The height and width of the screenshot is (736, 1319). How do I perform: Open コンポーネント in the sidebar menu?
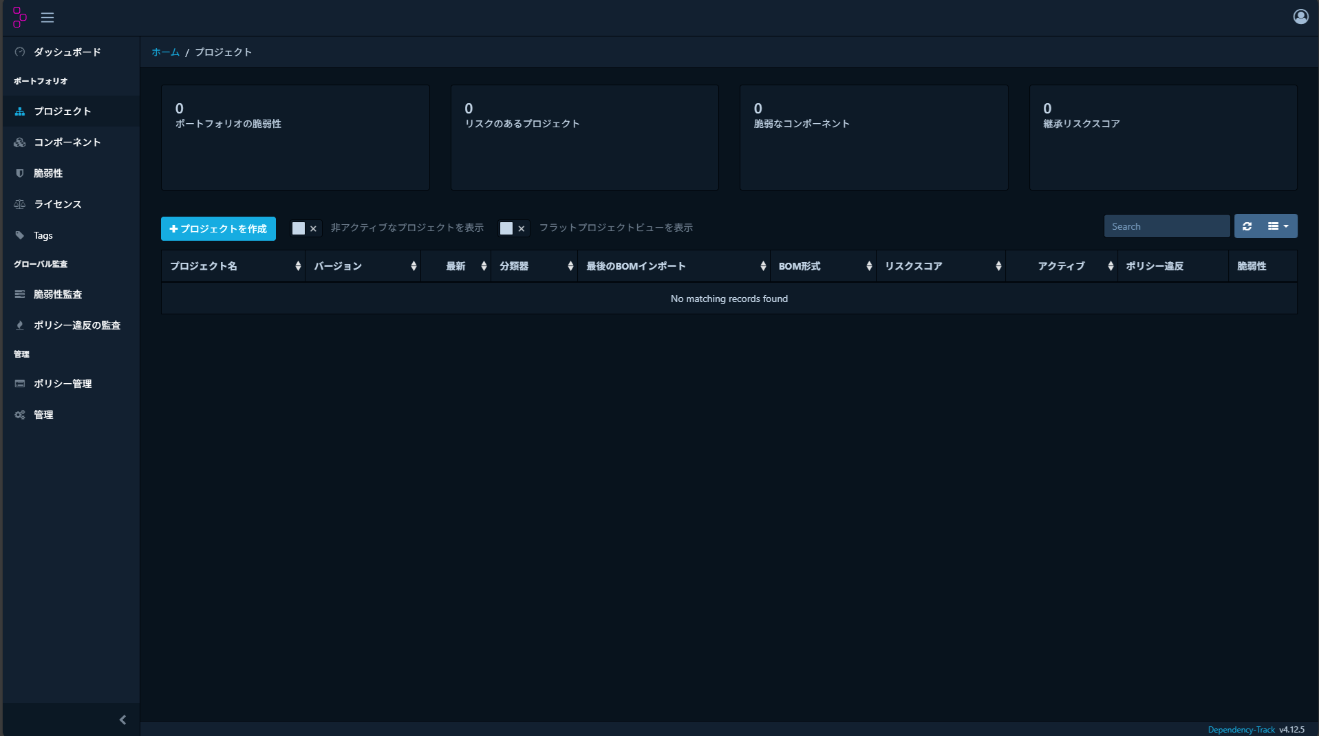(x=67, y=142)
